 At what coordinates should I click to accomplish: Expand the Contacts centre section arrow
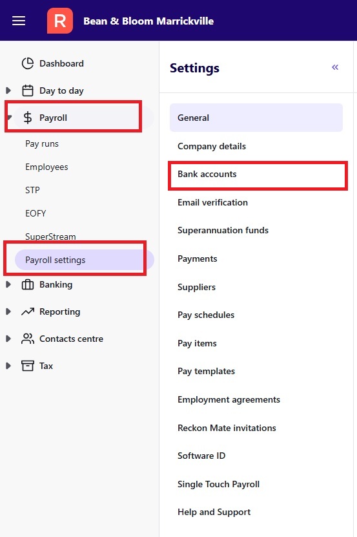[8, 339]
